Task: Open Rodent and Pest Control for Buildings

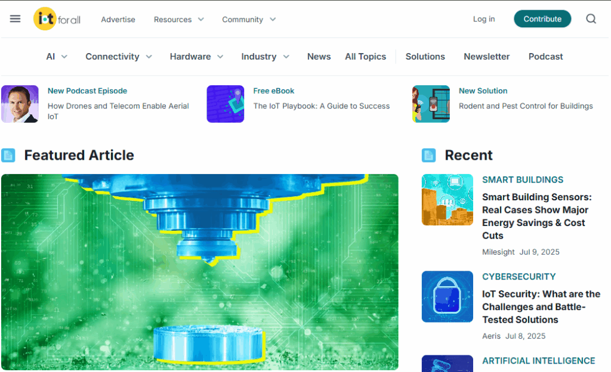Action: pos(526,106)
